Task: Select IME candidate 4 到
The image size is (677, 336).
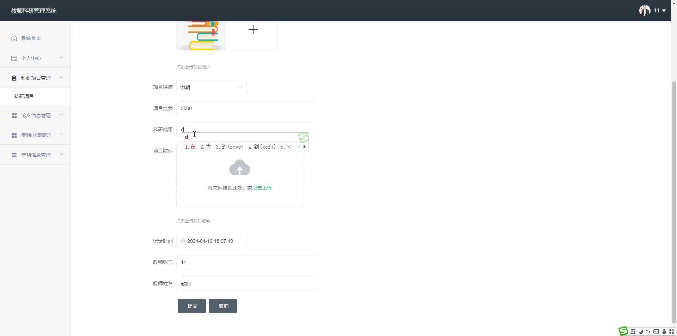Action: coord(262,147)
